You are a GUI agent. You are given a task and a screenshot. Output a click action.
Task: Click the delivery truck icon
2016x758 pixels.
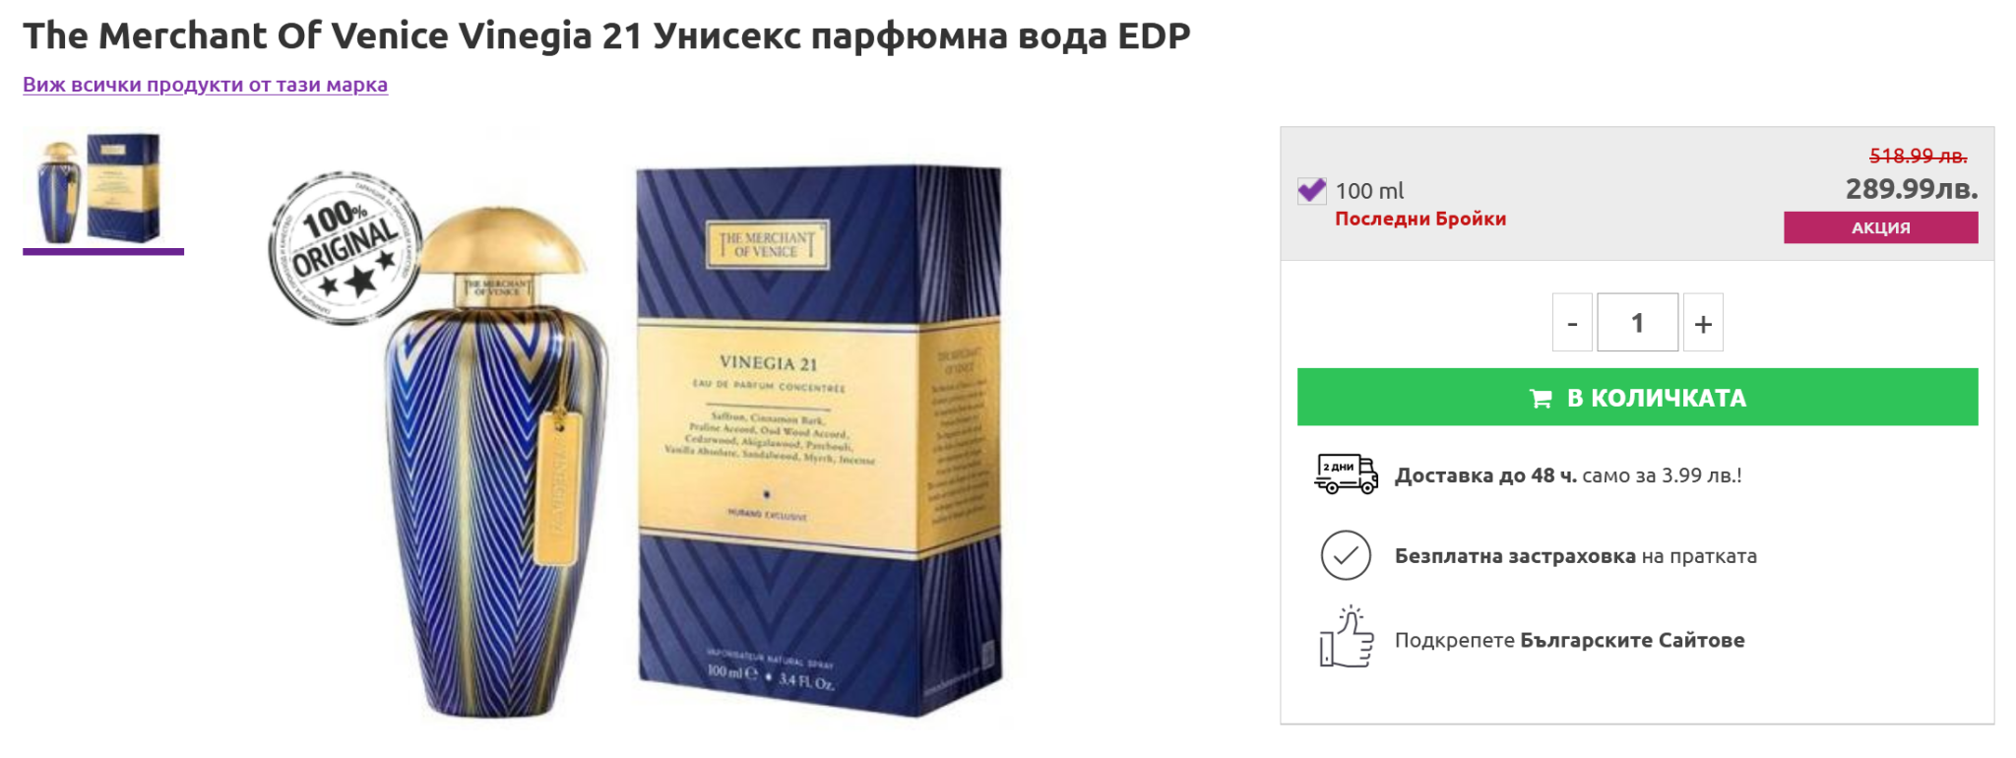(1346, 474)
